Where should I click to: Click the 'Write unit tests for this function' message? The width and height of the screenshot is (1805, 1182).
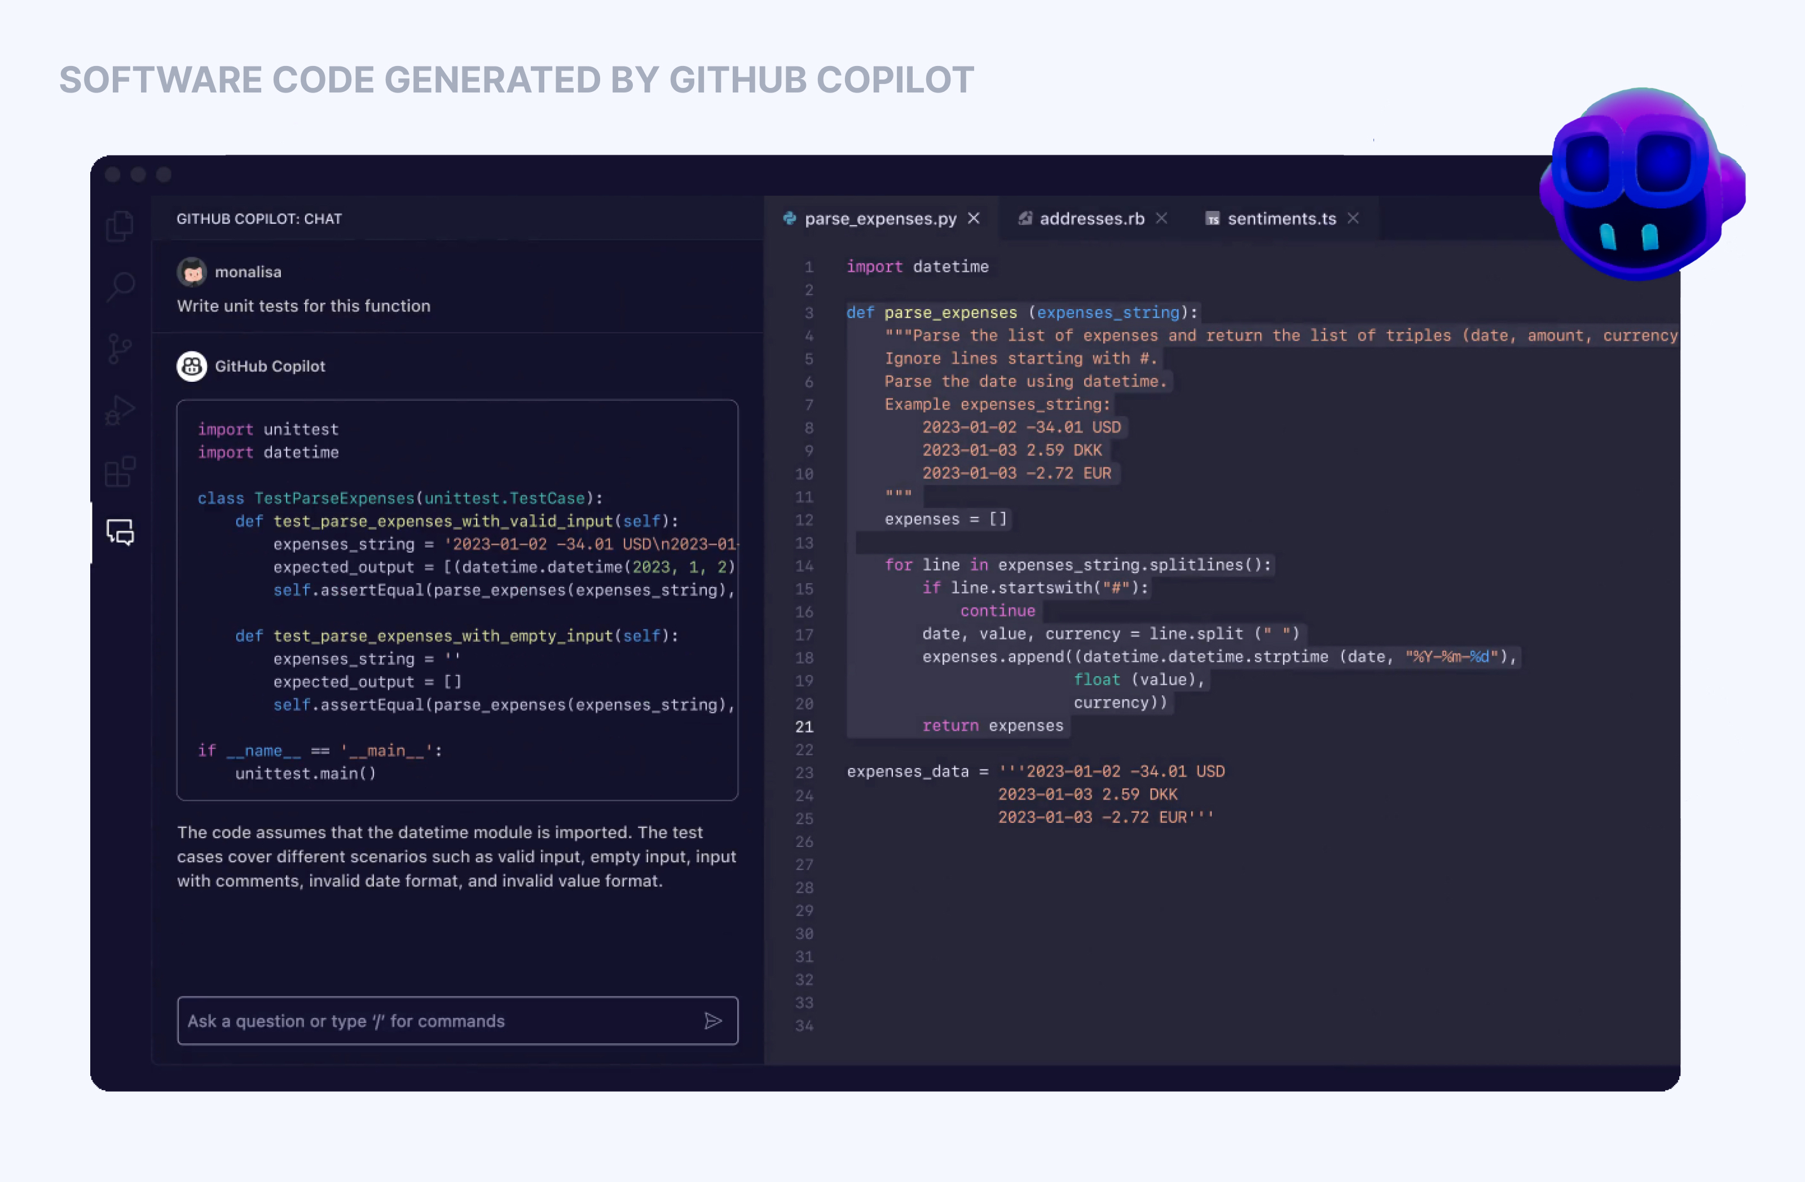click(x=303, y=306)
